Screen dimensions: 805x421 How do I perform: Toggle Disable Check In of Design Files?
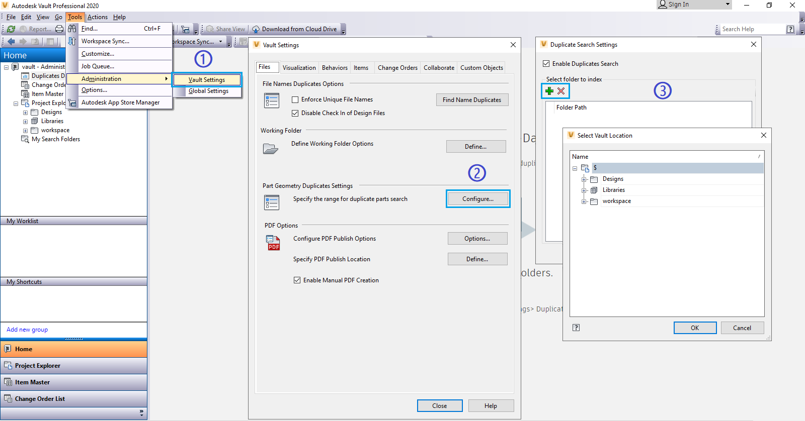pyautogui.click(x=295, y=113)
